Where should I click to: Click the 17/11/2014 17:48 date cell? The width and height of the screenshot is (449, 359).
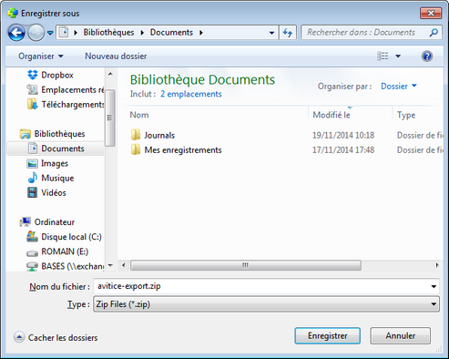click(x=343, y=150)
